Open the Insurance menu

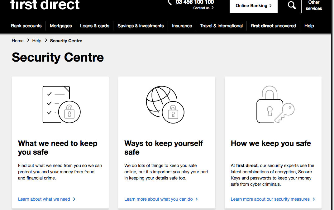tap(182, 26)
